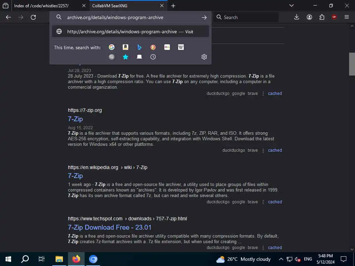Open uBlock Origin extension
Screen dimensions: 355x266
334,17
